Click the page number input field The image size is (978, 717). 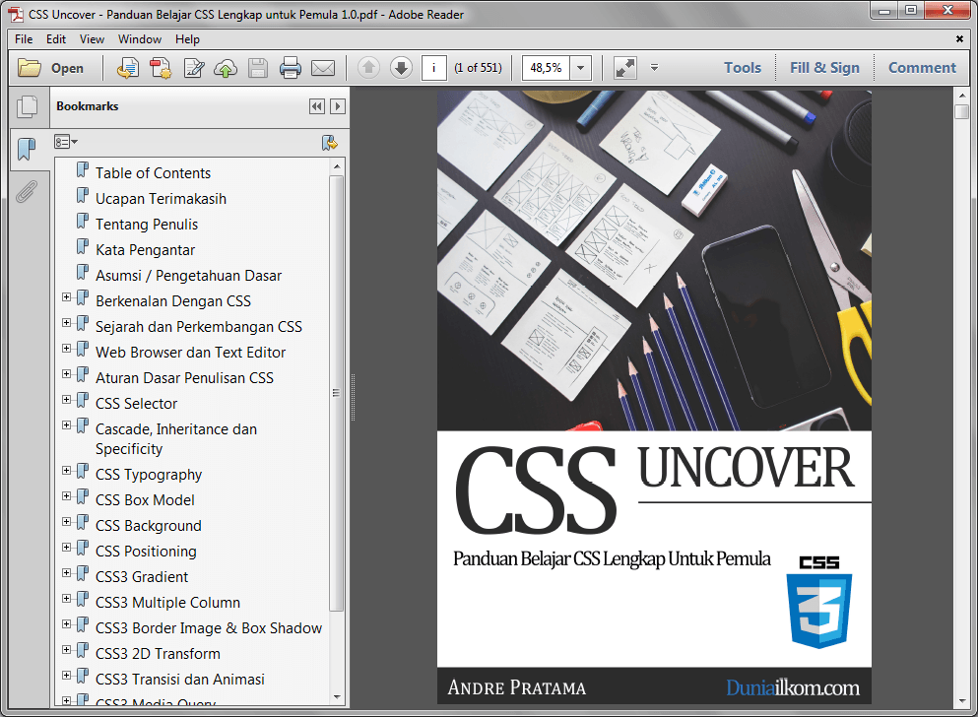coord(434,67)
